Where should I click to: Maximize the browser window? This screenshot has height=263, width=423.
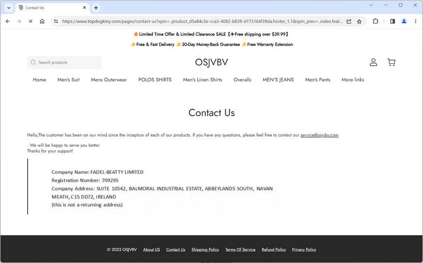[400, 5]
